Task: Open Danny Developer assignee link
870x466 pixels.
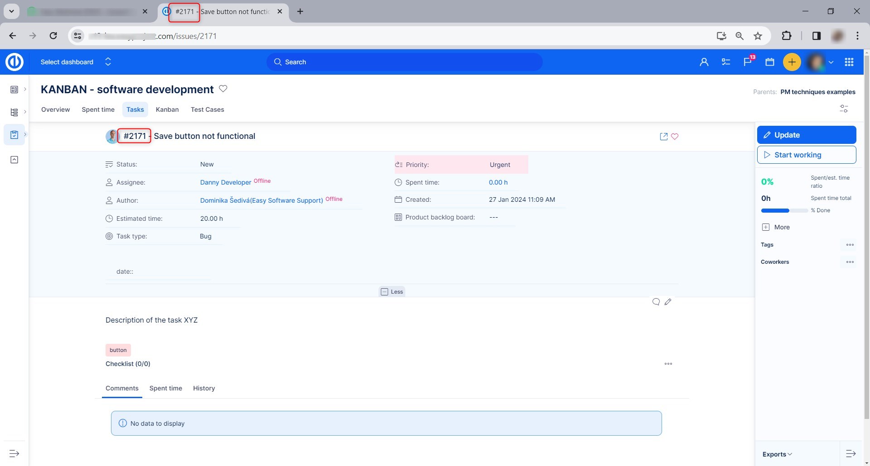Action: click(x=226, y=182)
